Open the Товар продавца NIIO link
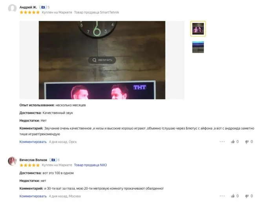The width and height of the screenshot is (267, 207). (x=90, y=165)
